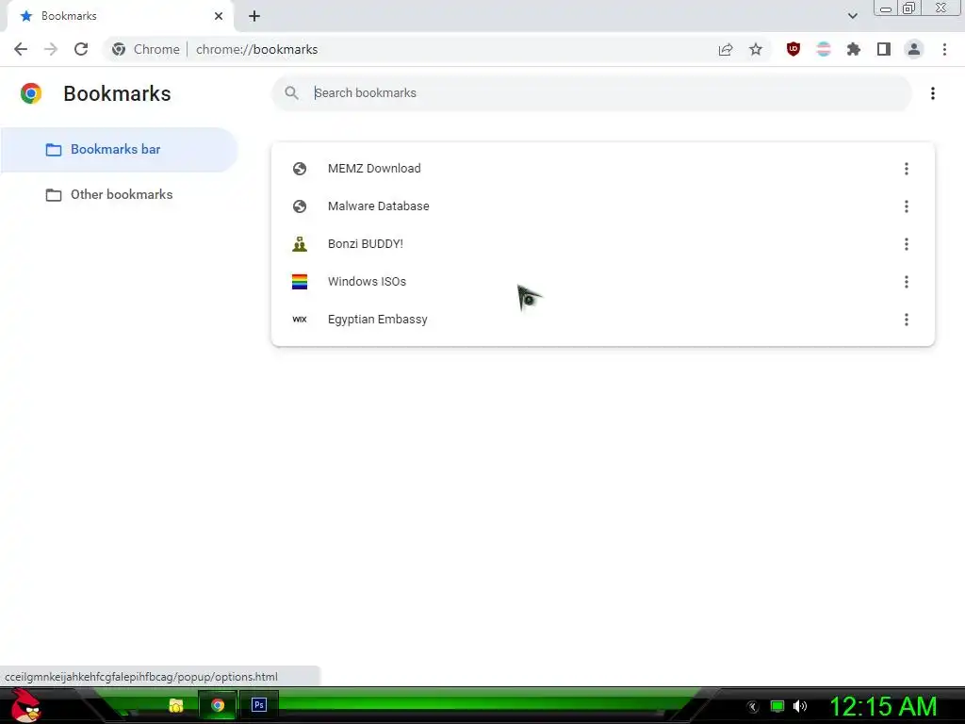The height and width of the screenshot is (724, 965).
Task: Share this page via the share icon
Action: coord(726,49)
